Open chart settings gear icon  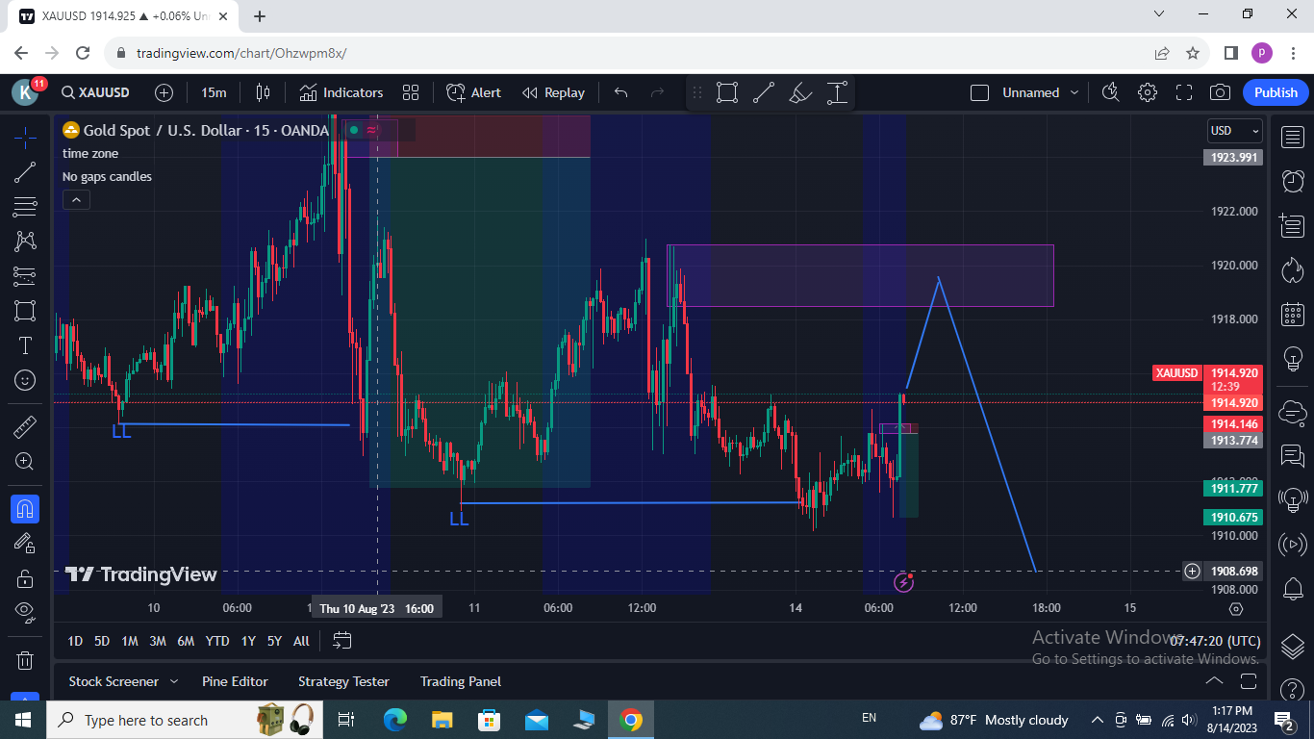tap(1148, 92)
